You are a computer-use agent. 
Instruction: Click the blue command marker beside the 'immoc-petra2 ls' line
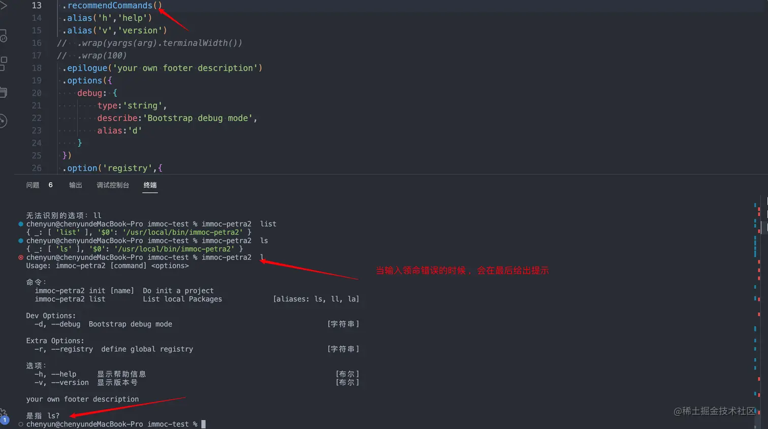tap(21, 241)
